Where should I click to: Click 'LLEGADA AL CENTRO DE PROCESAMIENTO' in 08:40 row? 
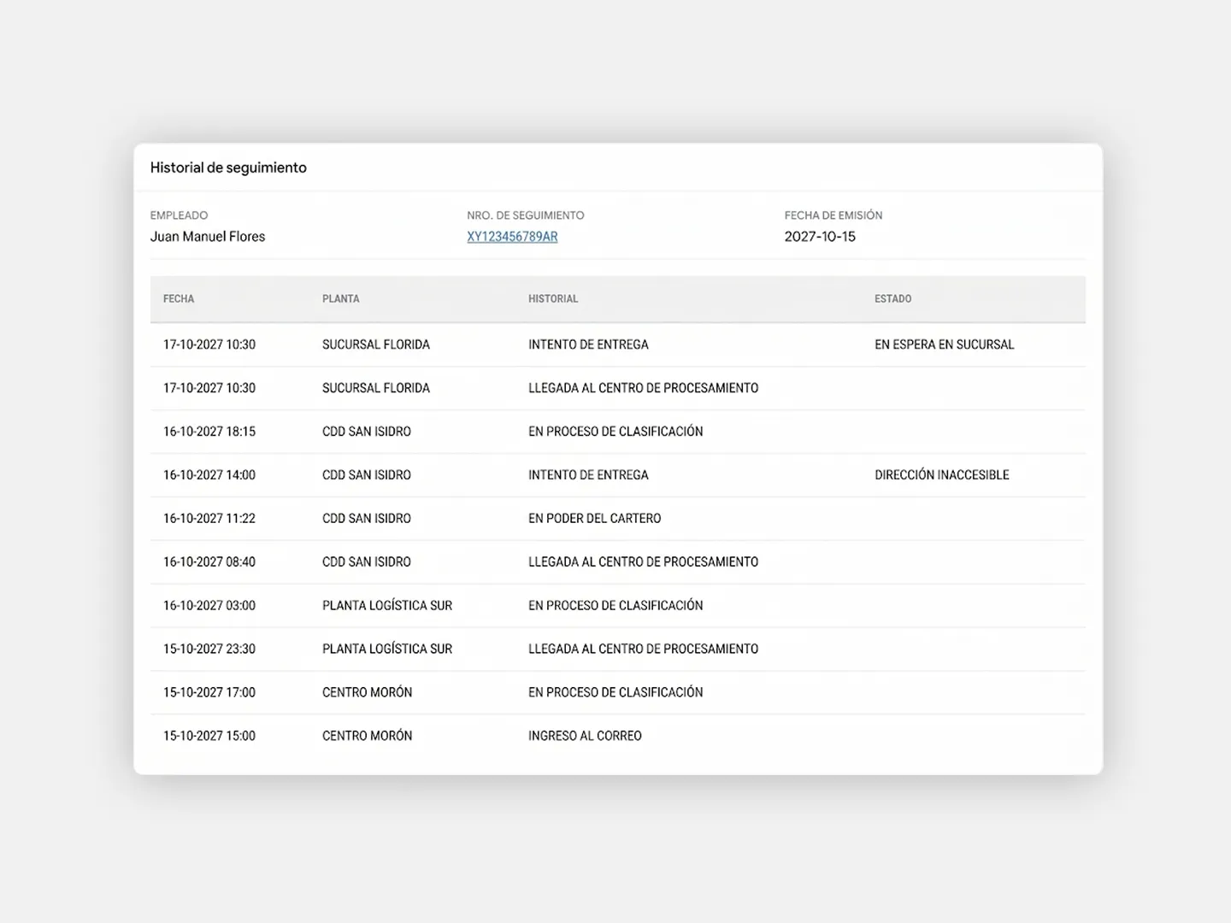click(x=643, y=562)
